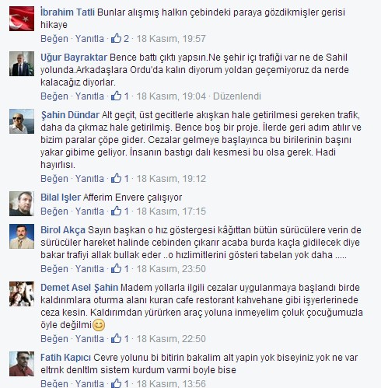Click thumbs-up icon on İbrahim Tatli's comment
This screenshot has height=388, width=381.
point(116,38)
